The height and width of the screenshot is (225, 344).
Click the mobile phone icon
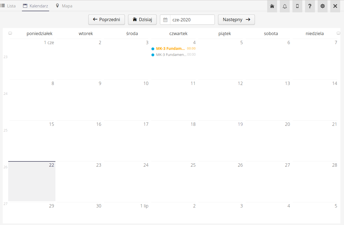tap(297, 6)
